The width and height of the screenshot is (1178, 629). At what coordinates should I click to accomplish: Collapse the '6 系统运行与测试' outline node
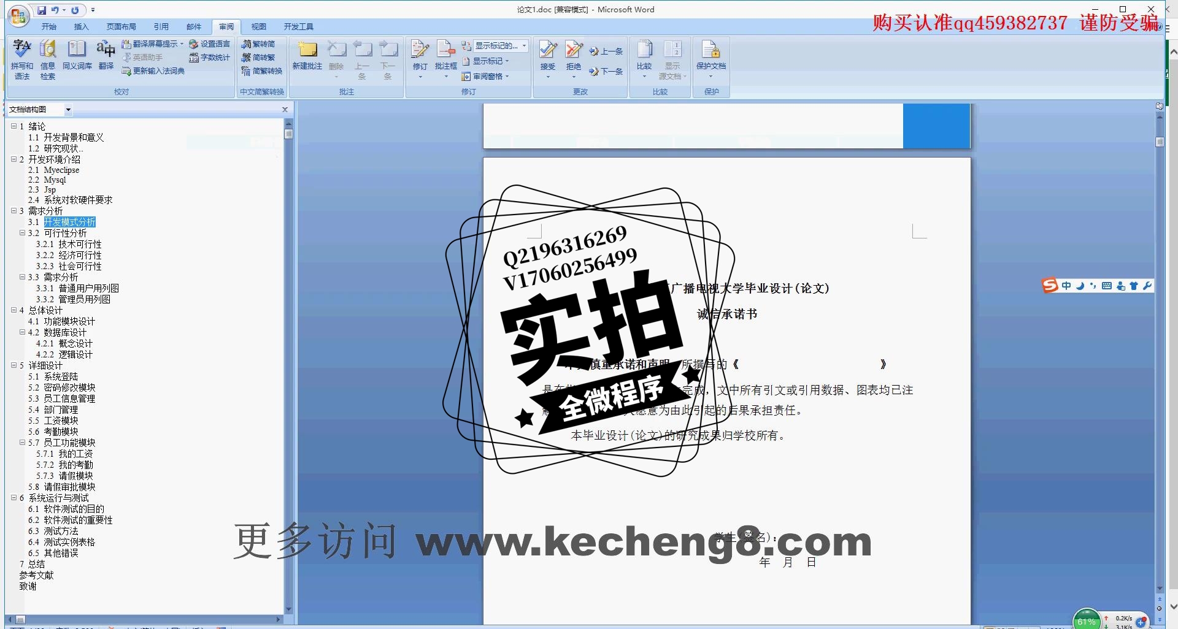coord(13,498)
